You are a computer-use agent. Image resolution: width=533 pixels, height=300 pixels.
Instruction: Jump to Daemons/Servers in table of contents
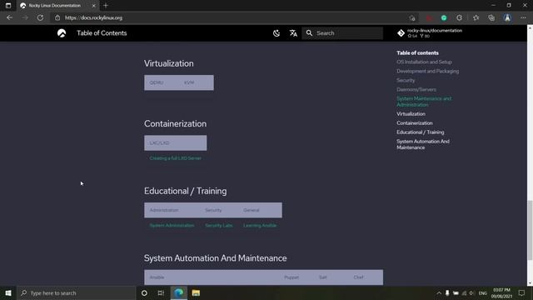[416, 89]
